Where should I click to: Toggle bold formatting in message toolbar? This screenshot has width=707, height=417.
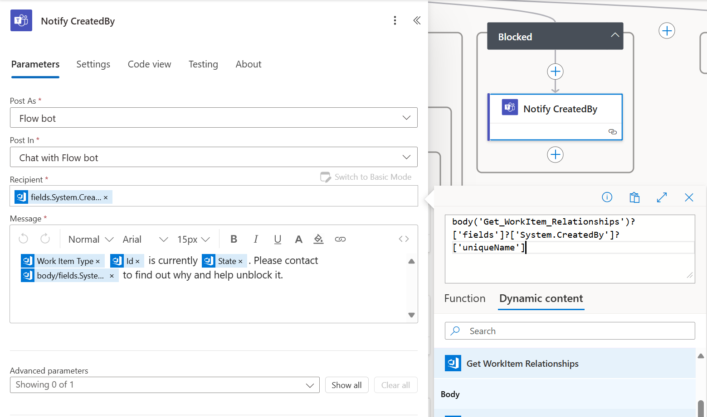click(234, 239)
